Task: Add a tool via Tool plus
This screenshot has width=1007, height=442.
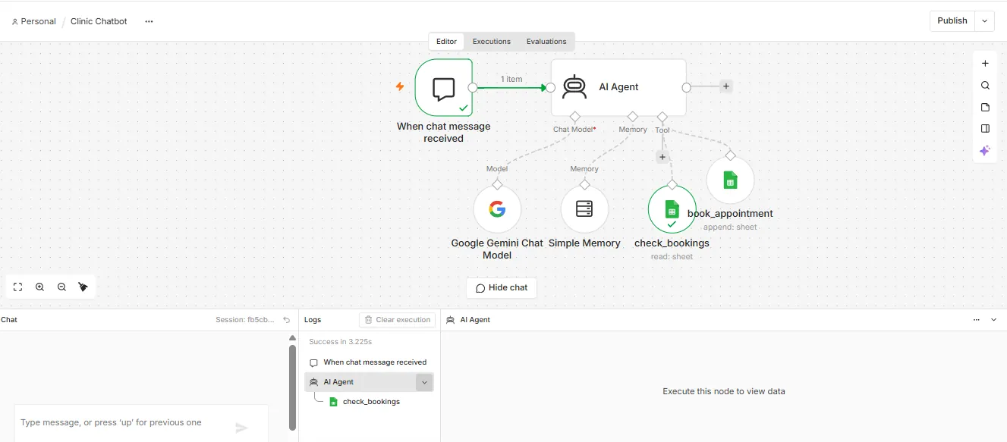Action: (662, 157)
